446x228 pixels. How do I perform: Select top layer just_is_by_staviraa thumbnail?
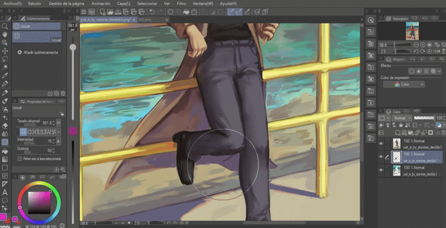pos(397,143)
